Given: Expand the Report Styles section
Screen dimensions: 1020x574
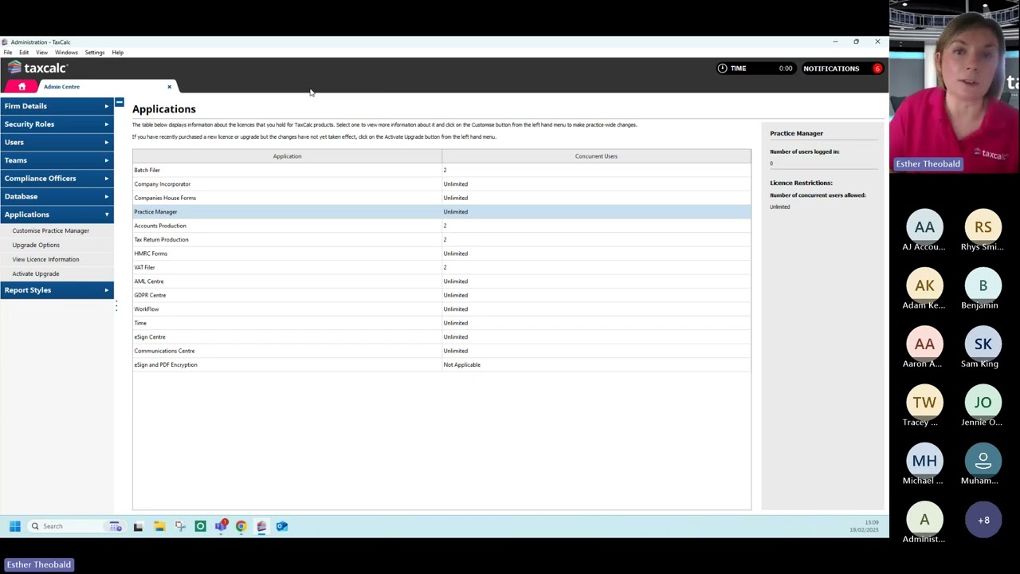Looking at the screenshot, I should [57, 290].
